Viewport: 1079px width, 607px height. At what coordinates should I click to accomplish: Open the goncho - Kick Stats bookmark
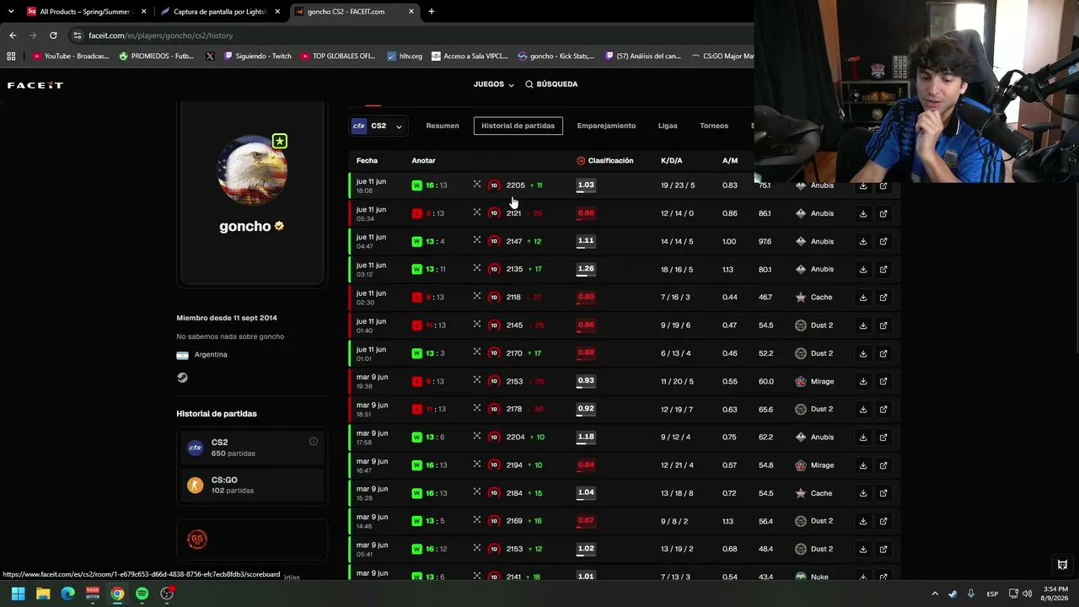click(x=556, y=56)
